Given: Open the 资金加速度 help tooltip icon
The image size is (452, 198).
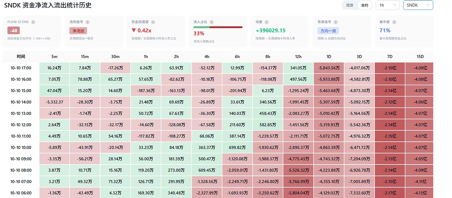Looking at the screenshot, I should tap(153, 22).
